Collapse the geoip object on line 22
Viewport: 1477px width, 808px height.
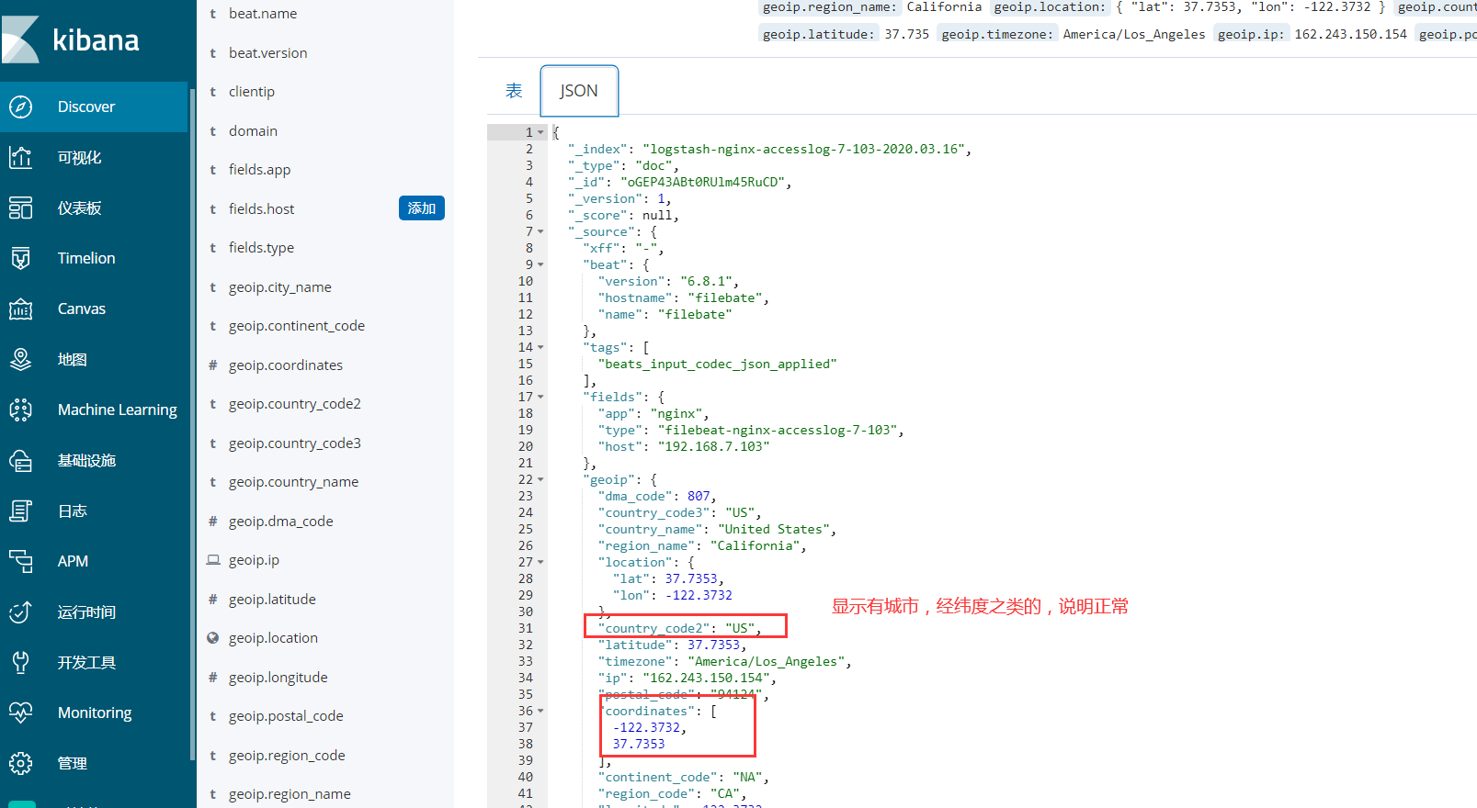(x=540, y=479)
